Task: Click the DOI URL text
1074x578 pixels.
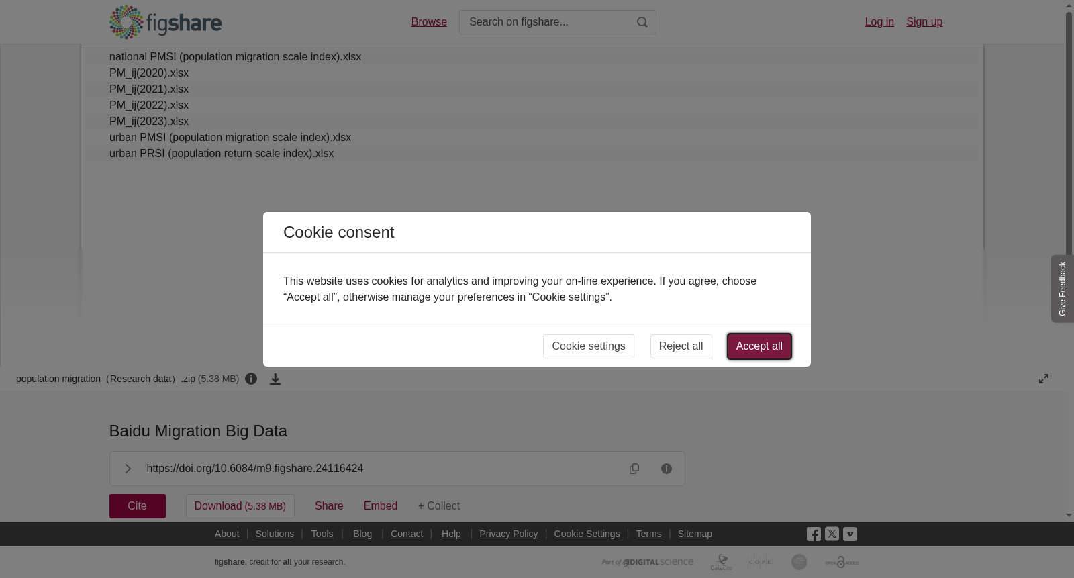Action: point(255,469)
